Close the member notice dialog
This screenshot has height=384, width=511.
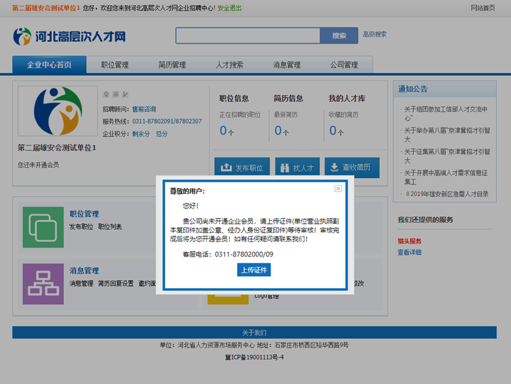[x=338, y=189]
